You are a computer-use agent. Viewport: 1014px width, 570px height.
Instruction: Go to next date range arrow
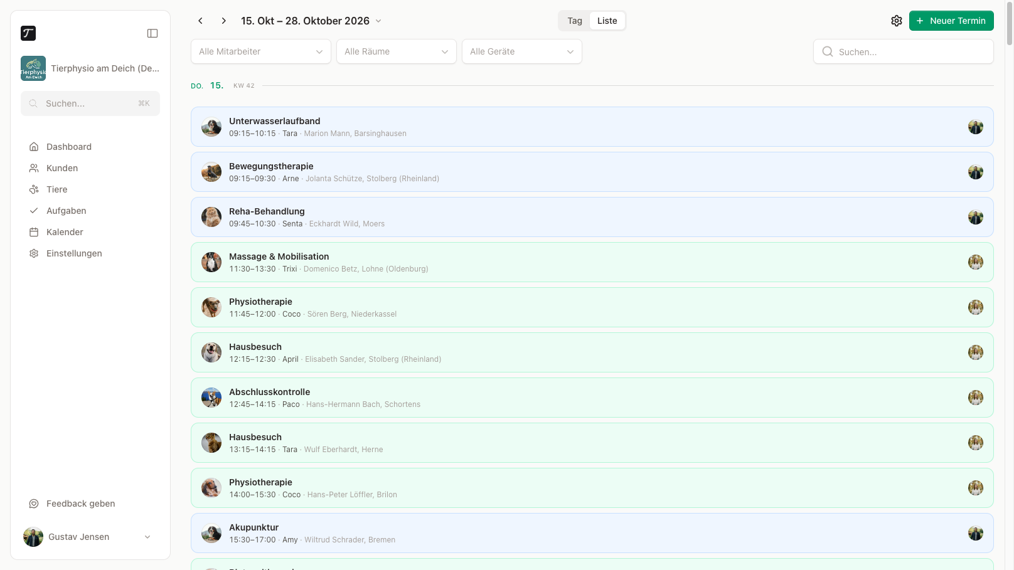tap(223, 21)
